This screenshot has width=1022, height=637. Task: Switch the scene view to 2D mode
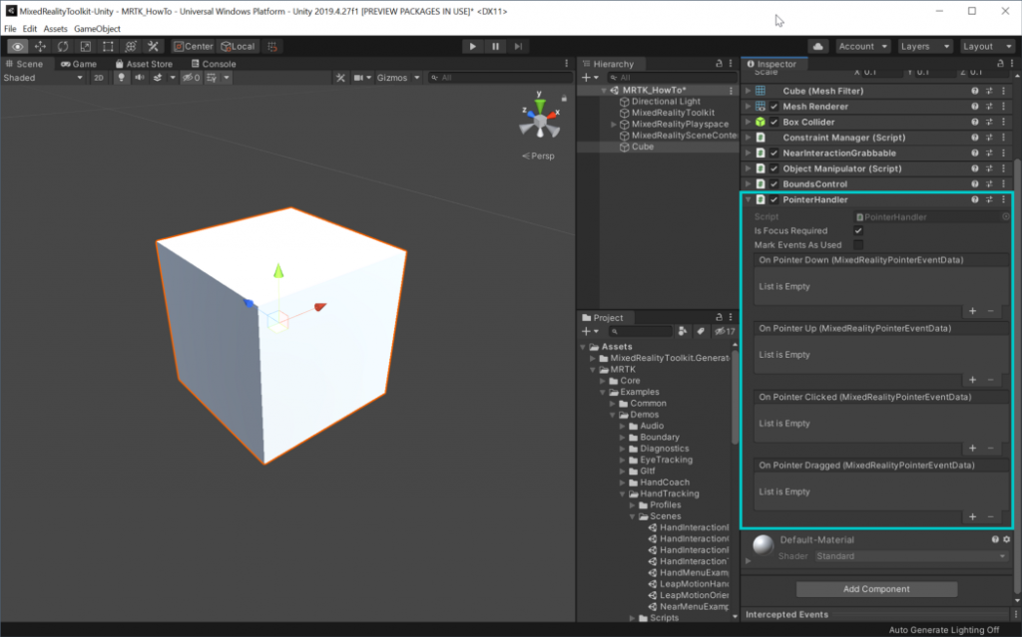(x=99, y=77)
